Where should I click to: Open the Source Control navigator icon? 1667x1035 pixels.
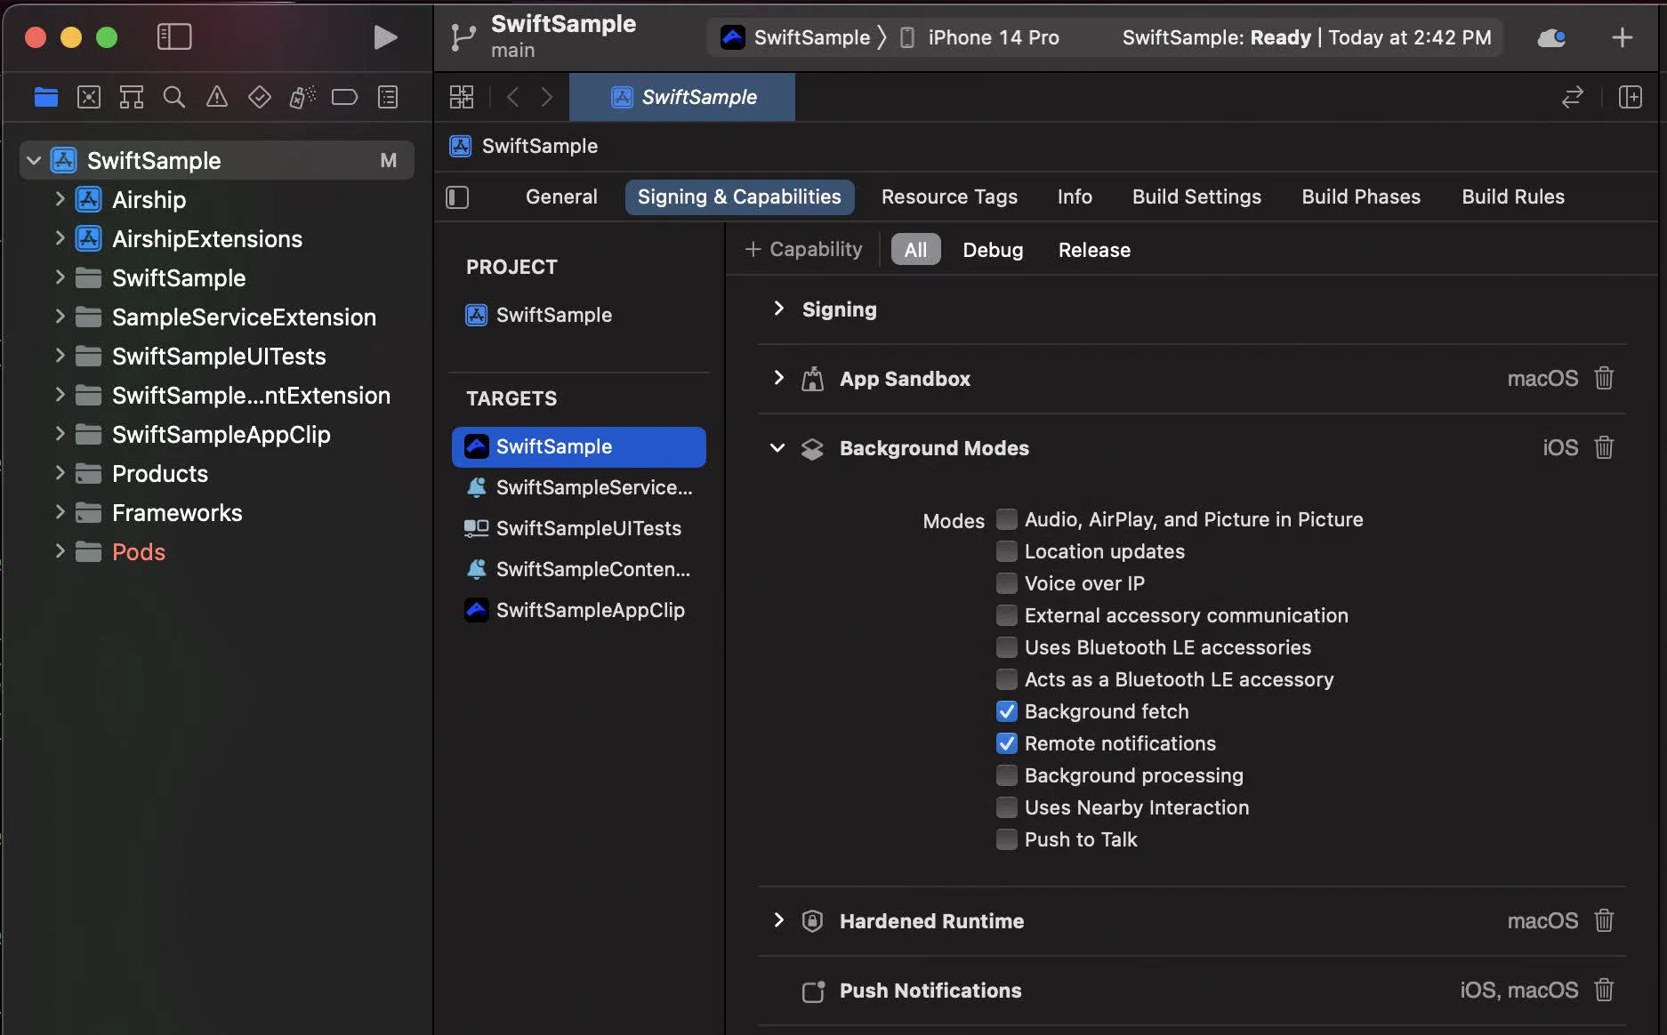pyautogui.click(x=89, y=97)
